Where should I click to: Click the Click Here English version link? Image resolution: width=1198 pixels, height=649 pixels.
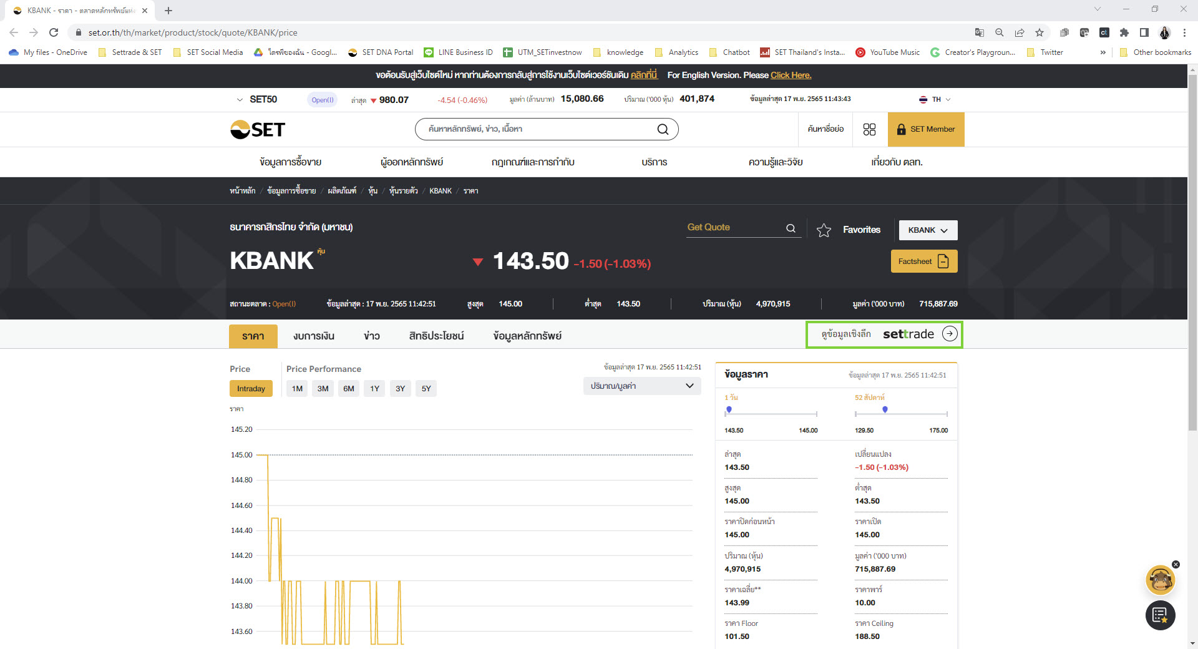(x=791, y=75)
